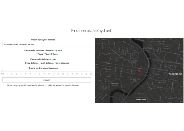Set search range slider to 10
184x131 pixels.
click(x=44, y=71)
